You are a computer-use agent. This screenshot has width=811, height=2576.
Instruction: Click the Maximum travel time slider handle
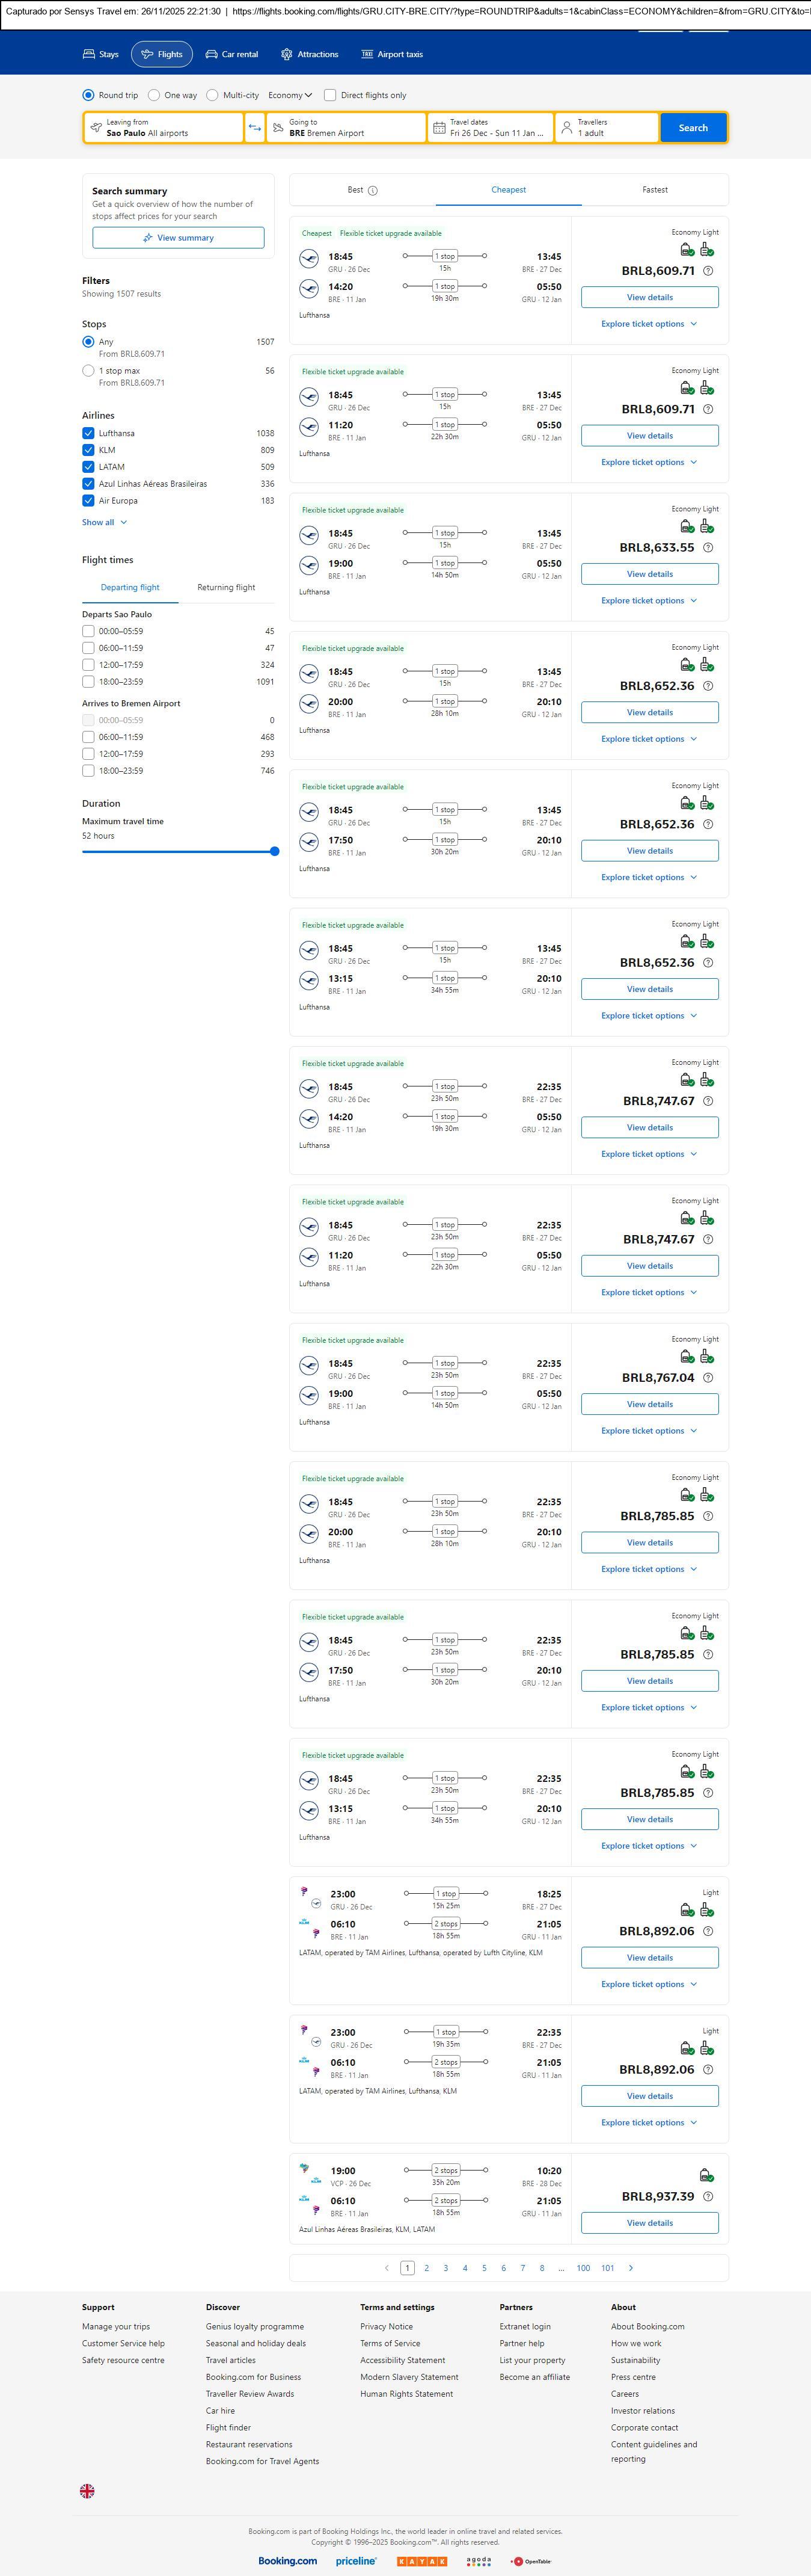tap(275, 852)
